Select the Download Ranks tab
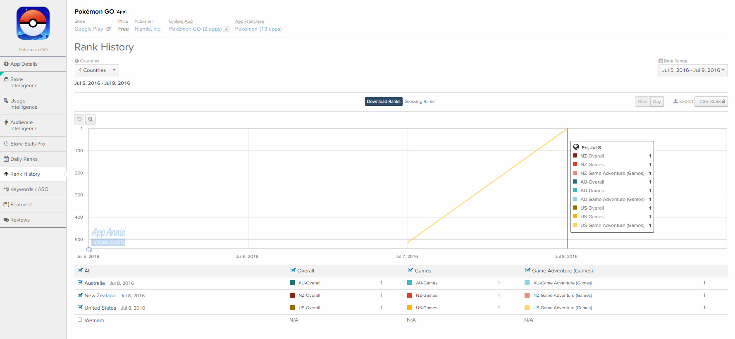Screen dimensions: 735x339 pyautogui.click(x=384, y=101)
